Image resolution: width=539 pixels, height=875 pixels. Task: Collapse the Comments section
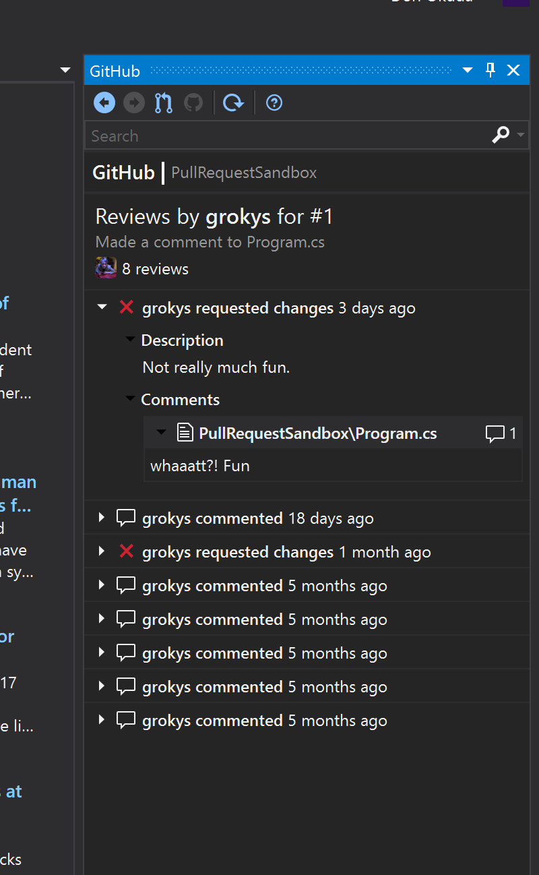point(130,399)
